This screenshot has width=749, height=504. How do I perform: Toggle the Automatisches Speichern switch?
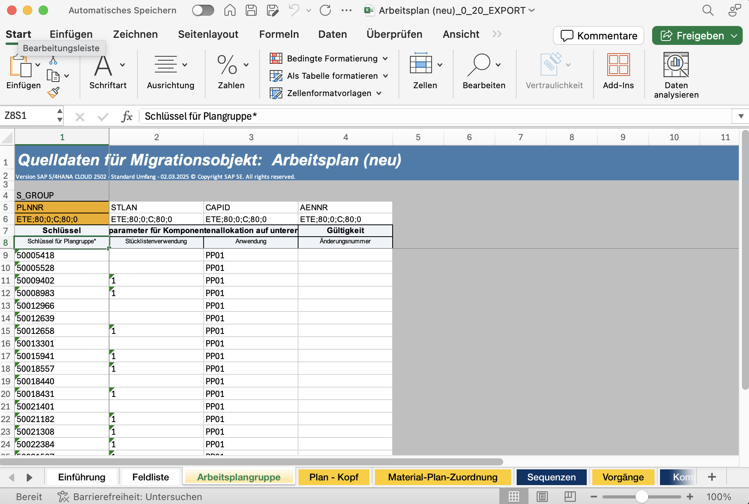point(203,10)
